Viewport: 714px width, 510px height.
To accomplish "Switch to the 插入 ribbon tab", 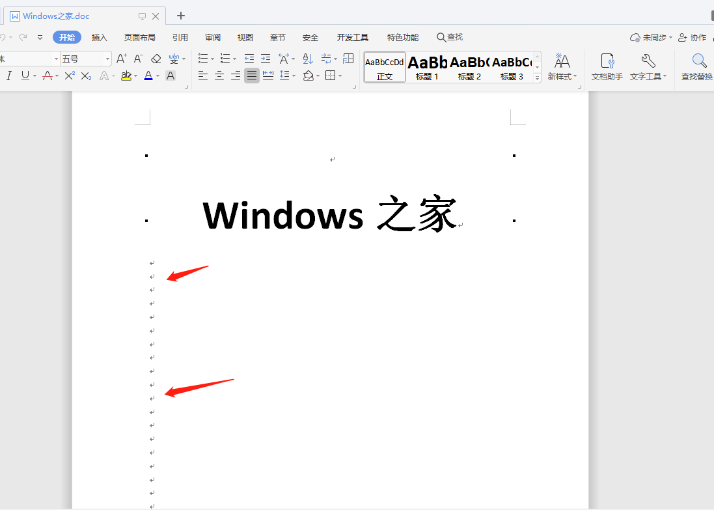I will [x=100, y=37].
